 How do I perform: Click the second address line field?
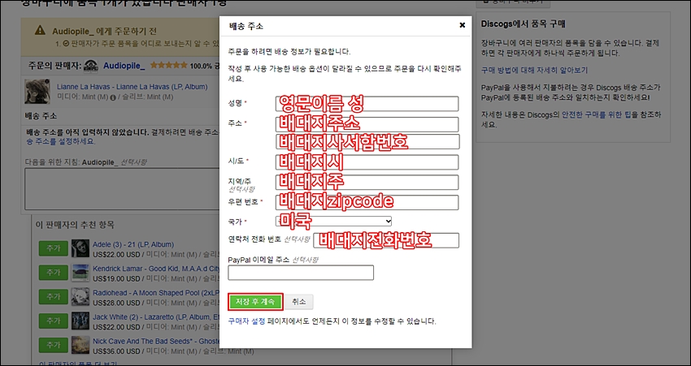[368, 142]
